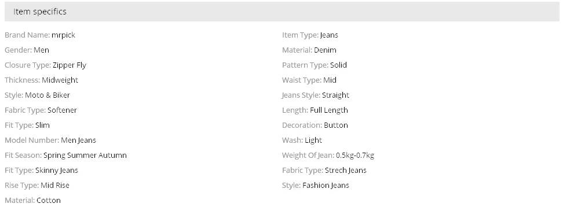Click Style Moto & Biker value
The height and width of the screenshot is (211, 563).
tap(47, 95)
